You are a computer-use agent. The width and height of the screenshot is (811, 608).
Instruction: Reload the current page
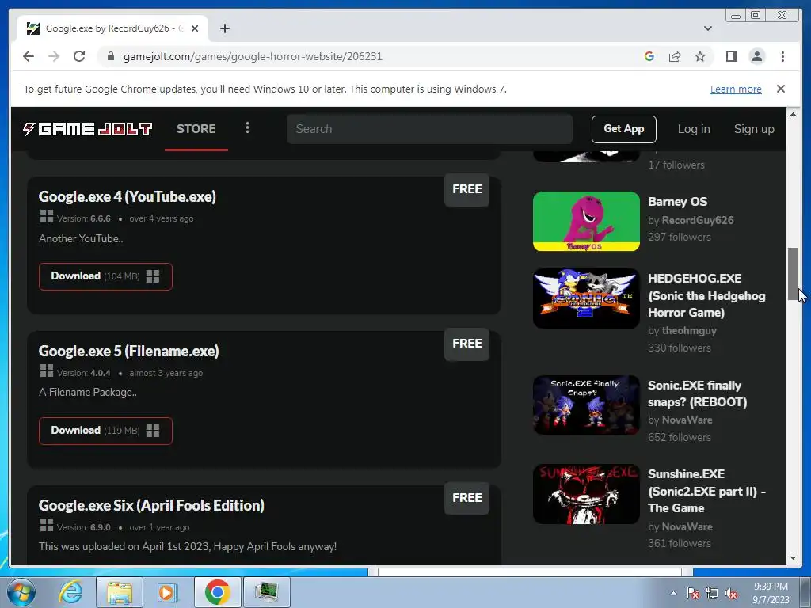click(79, 56)
